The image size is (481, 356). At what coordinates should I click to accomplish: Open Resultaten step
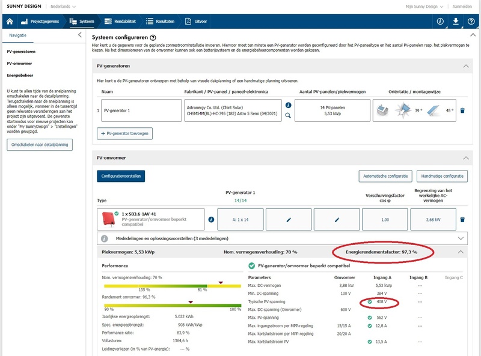(160, 21)
